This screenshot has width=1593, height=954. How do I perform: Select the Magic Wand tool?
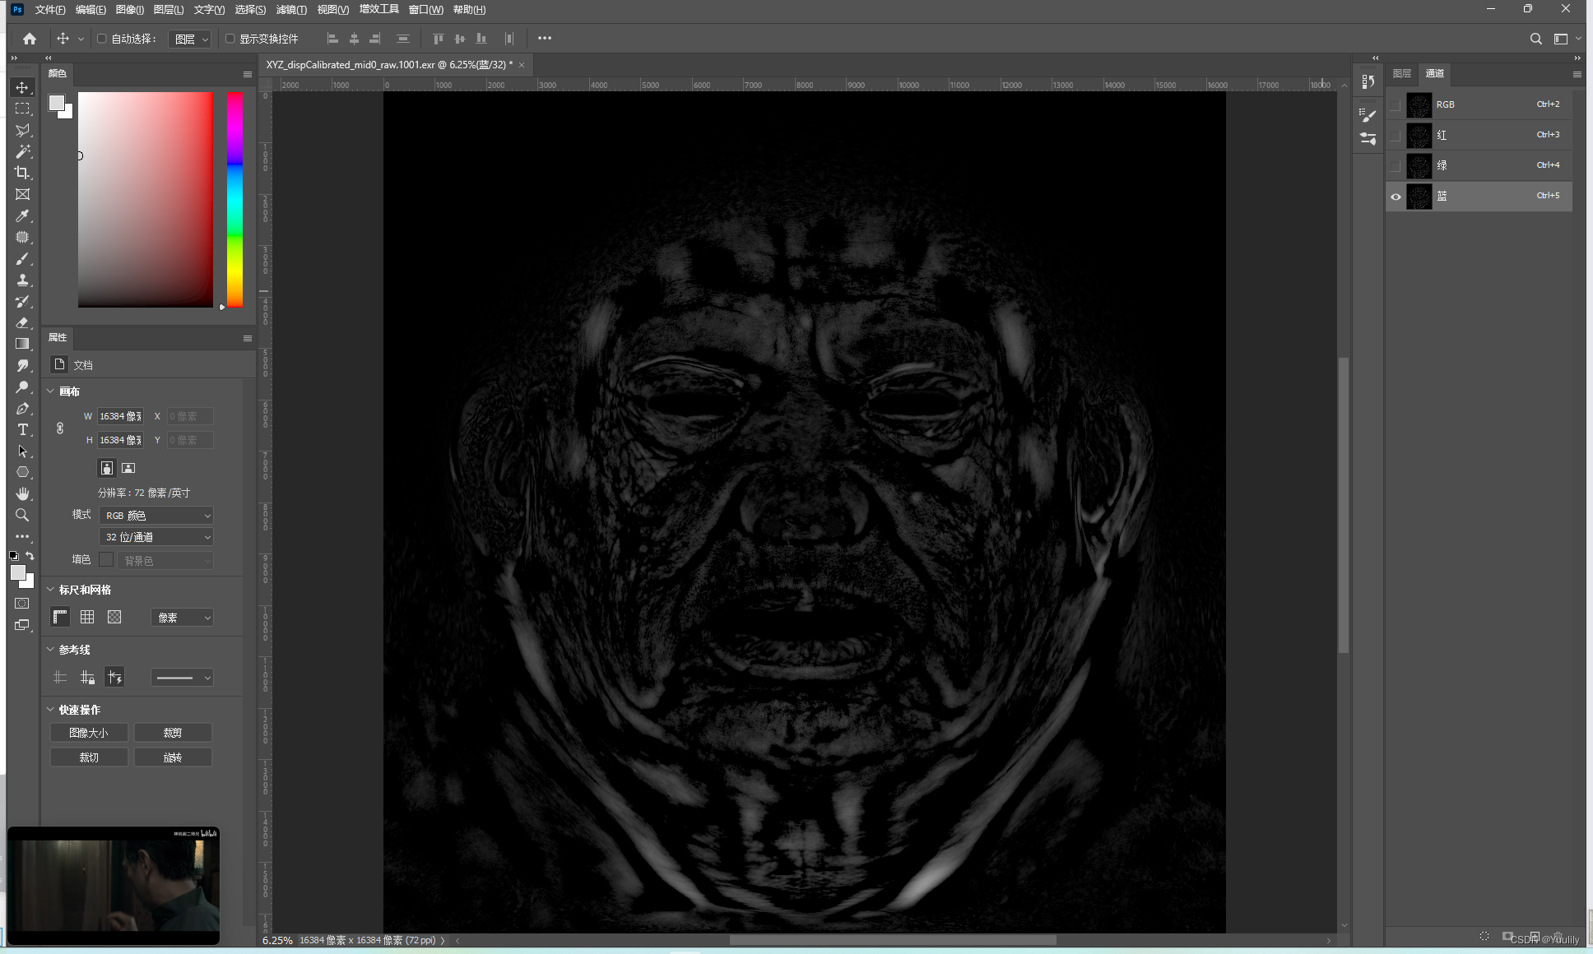(x=22, y=151)
